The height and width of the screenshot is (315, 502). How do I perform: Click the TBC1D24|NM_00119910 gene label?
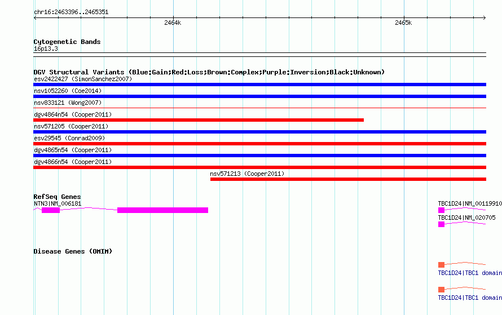click(x=470, y=204)
